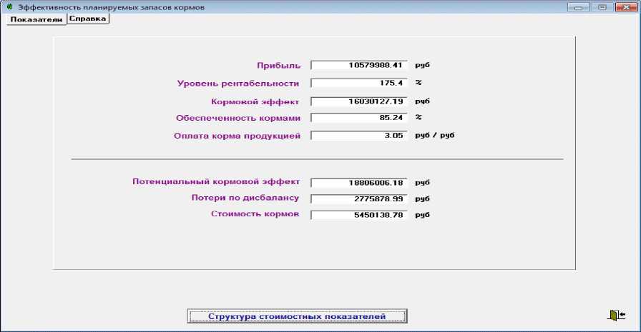Switch to the Показатели tab

[36, 19]
